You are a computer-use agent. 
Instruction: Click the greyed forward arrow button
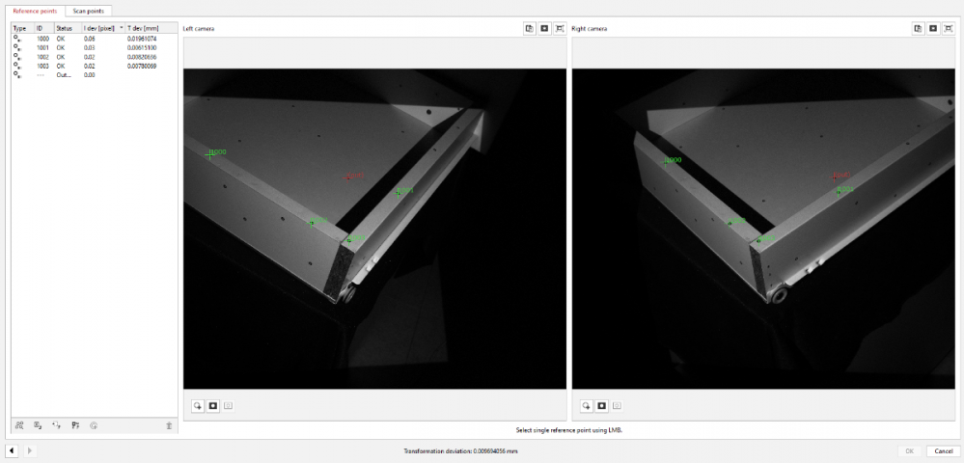pos(30,450)
